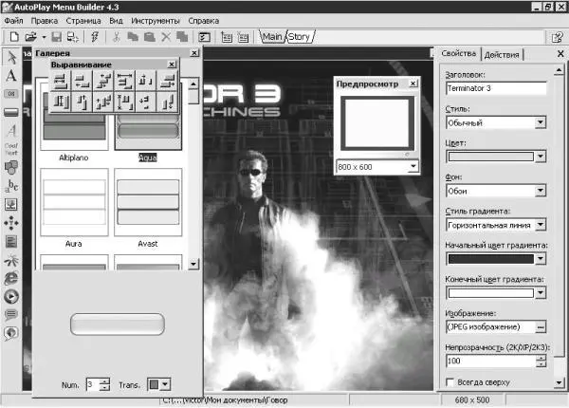Viewport: 569px width, 408px height.
Task: Open the 'Стиль градиента' dropdown
Action: click(x=540, y=225)
